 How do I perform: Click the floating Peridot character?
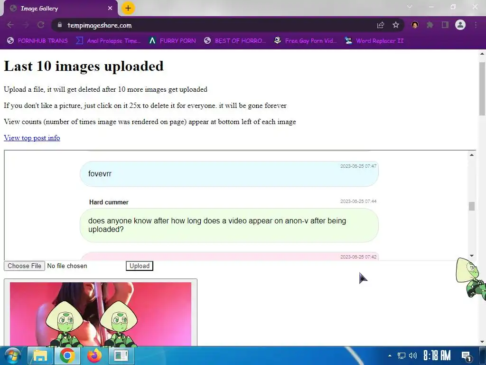tap(471, 278)
